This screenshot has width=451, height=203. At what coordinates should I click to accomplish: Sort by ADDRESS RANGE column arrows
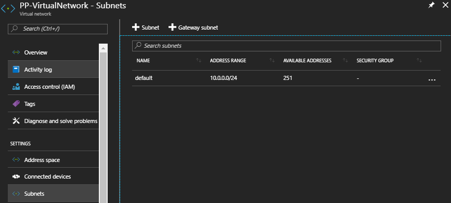pyautogui.click(x=272, y=60)
